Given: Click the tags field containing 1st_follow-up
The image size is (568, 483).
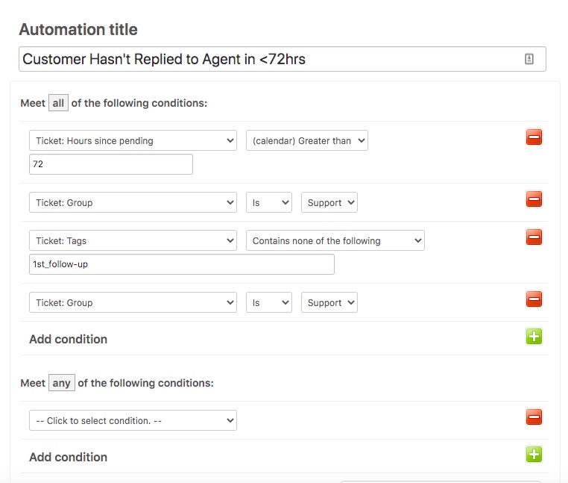Looking at the screenshot, I should 181,264.
